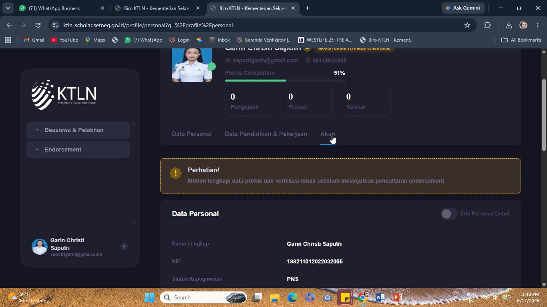Open the Maps bookmark
The height and width of the screenshot is (307, 547).
(x=95, y=40)
